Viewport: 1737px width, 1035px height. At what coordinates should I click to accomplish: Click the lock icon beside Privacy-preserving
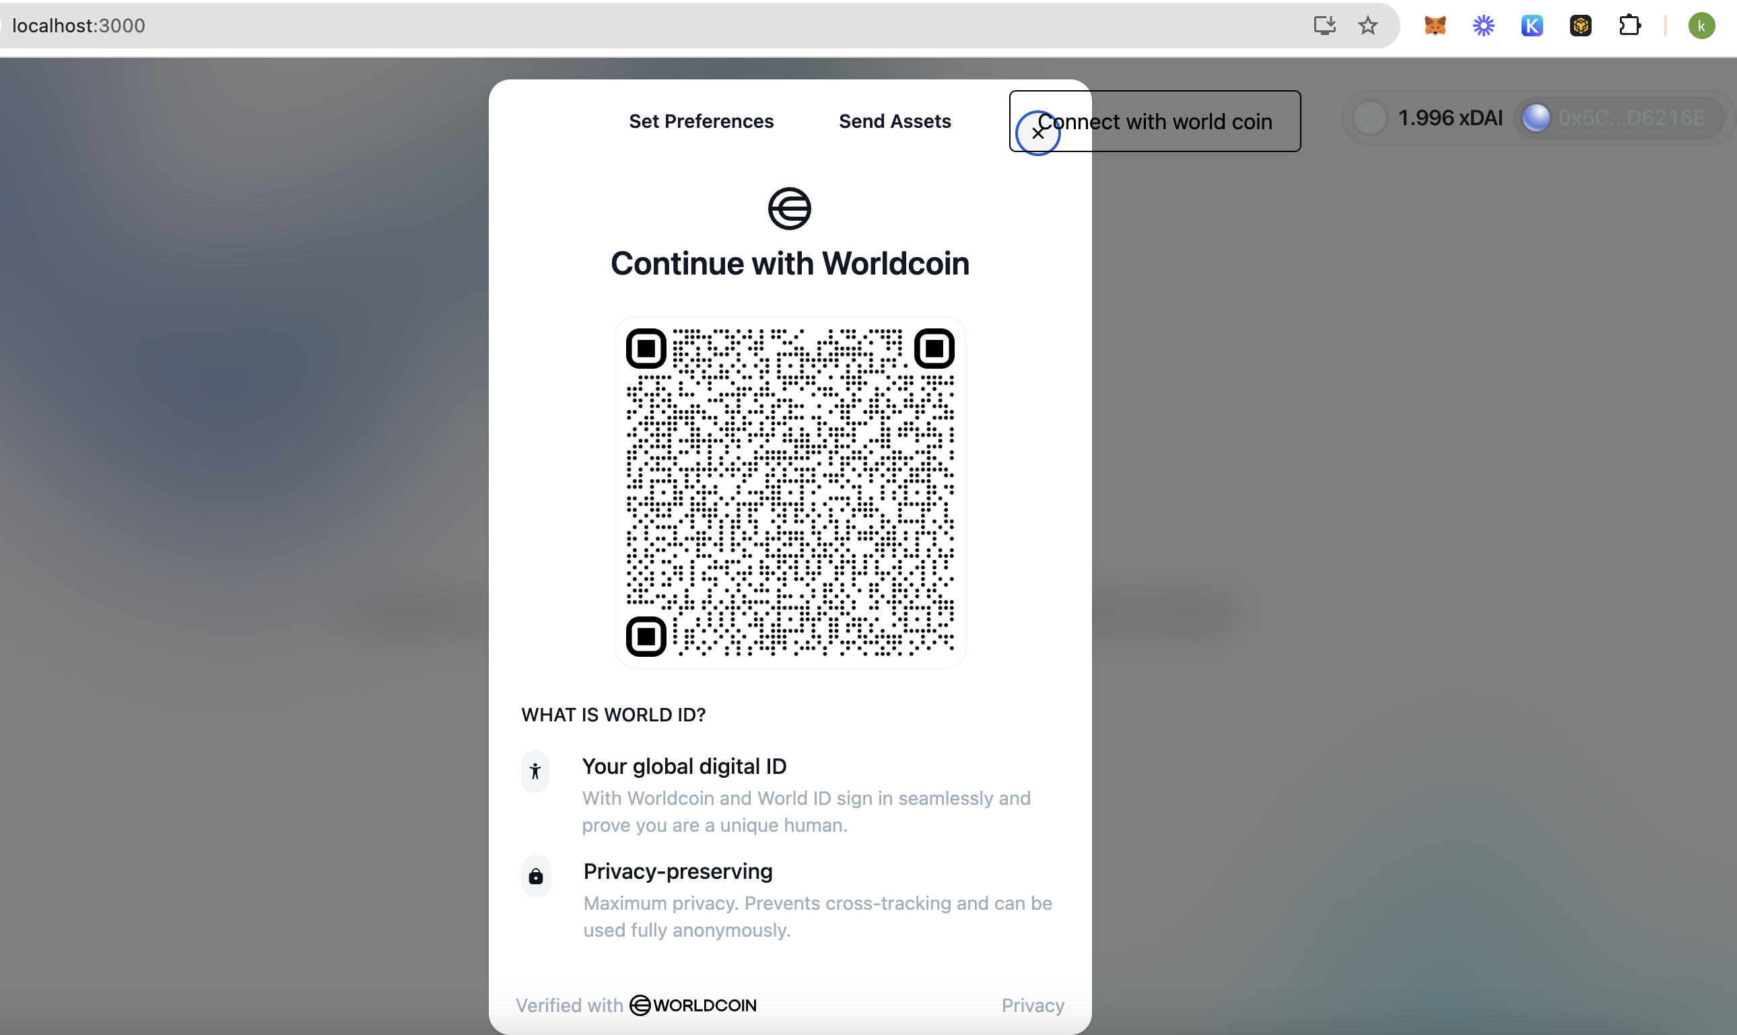pos(536,876)
